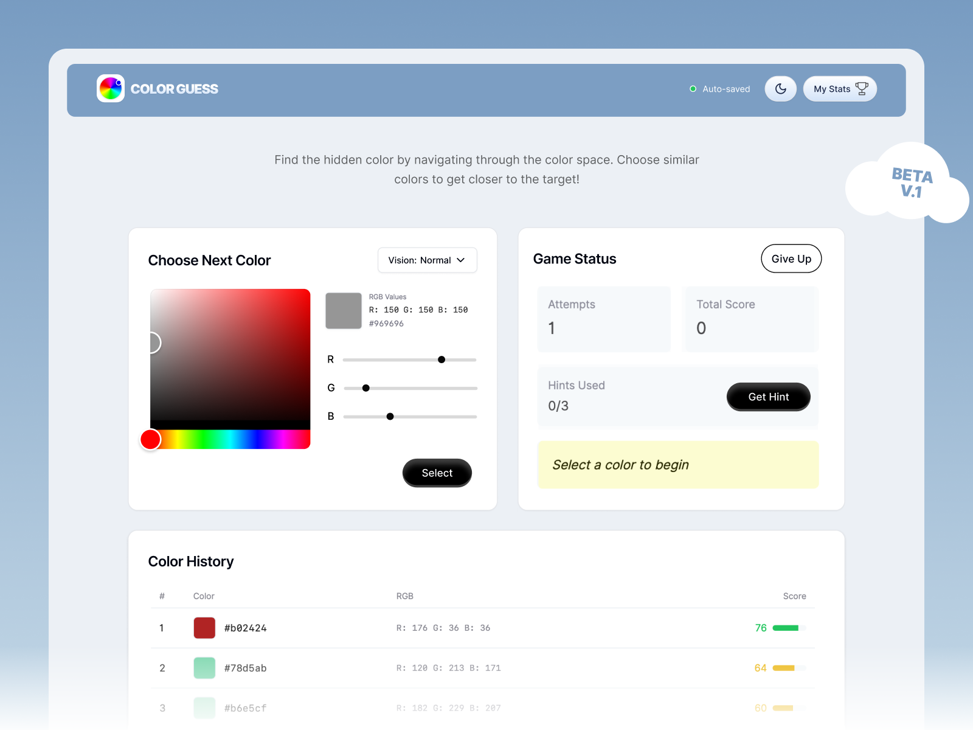Click the red #b02424 swatch in Color History
The width and height of the screenshot is (973, 730).
(x=204, y=628)
